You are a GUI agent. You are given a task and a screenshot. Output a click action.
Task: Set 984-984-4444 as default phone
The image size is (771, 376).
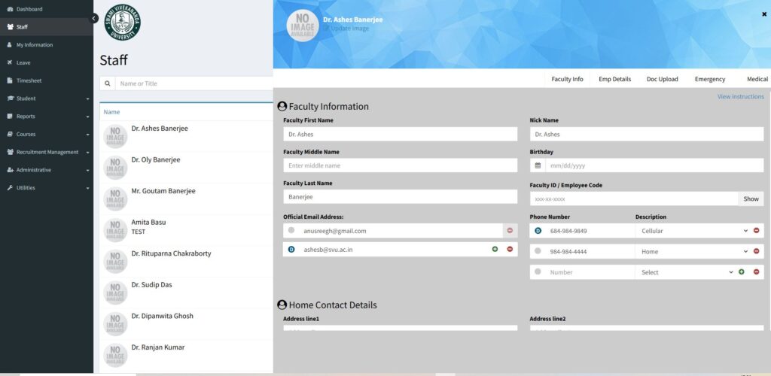(538, 251)
